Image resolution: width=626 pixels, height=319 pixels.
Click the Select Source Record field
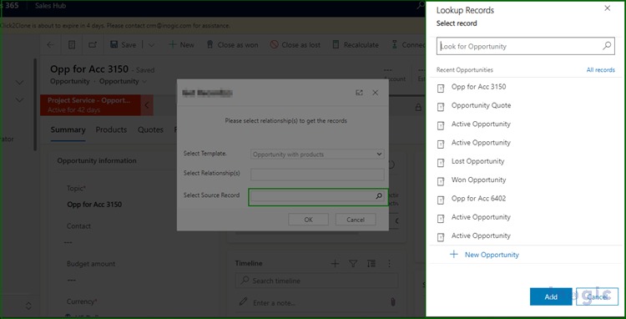tap(317, 196)
